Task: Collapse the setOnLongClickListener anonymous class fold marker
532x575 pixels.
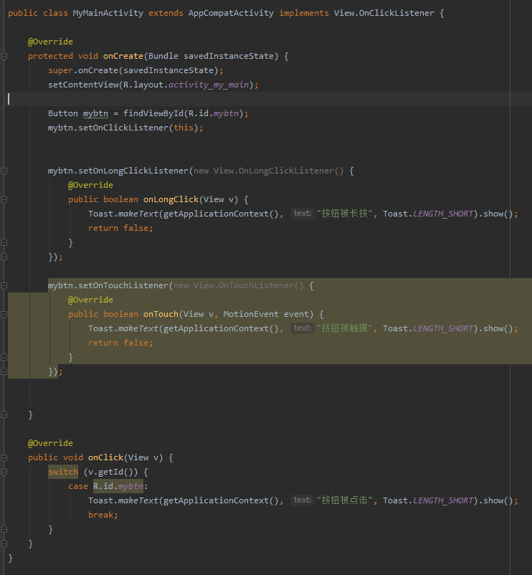Action: pyautogui.click(x=4, y=171)
